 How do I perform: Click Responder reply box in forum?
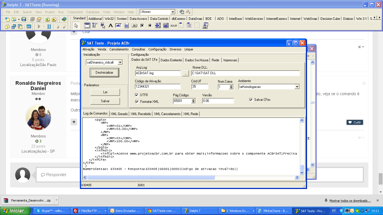[200, 175]
